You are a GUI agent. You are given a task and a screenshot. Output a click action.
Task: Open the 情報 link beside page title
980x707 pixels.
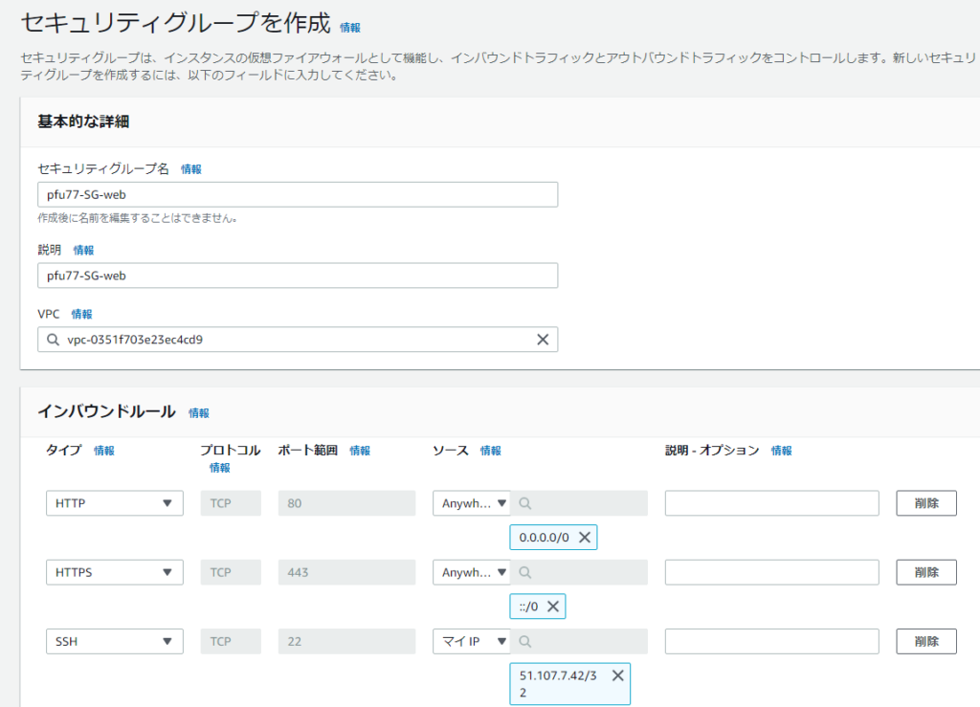click(350, 28)
